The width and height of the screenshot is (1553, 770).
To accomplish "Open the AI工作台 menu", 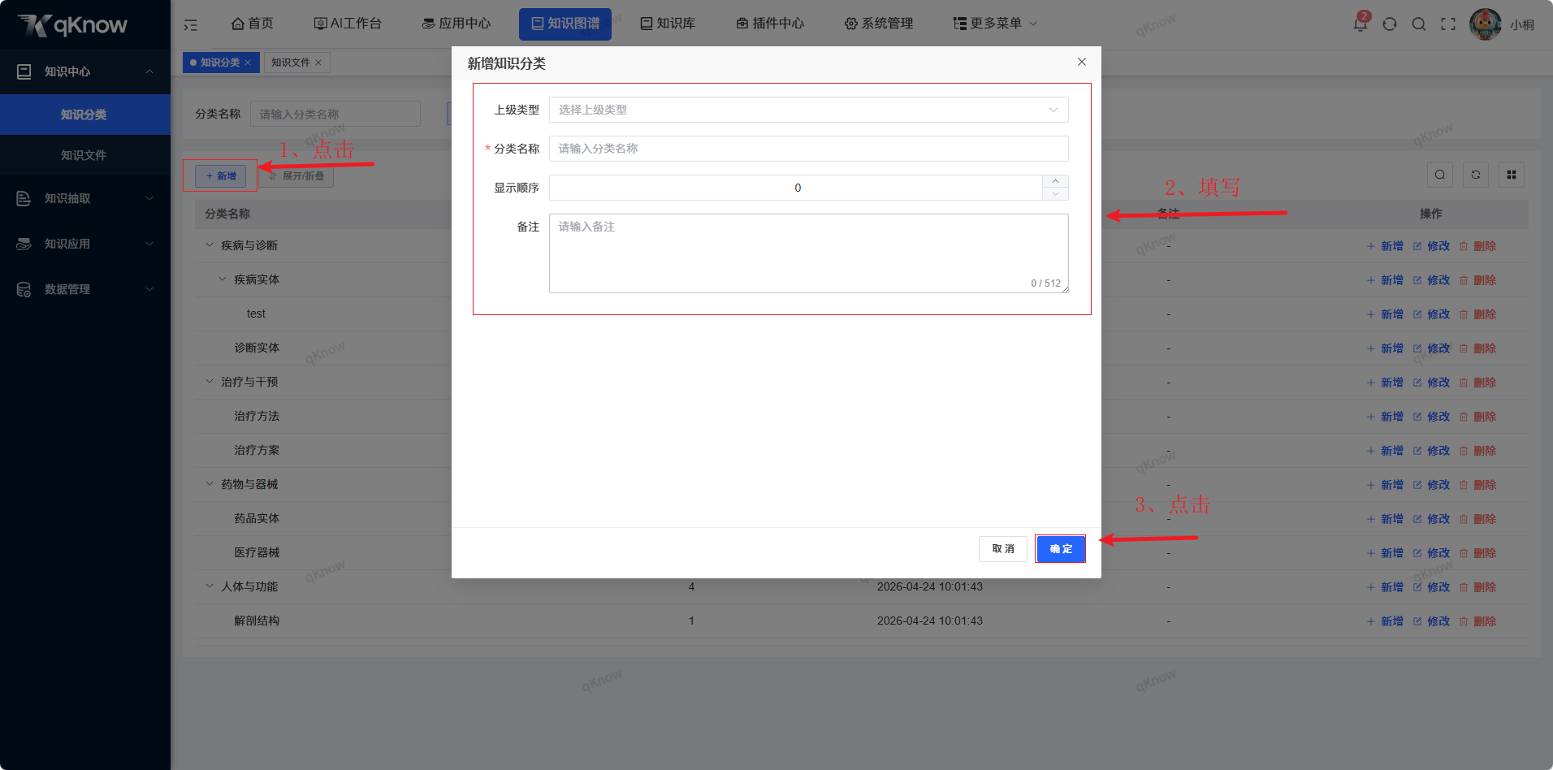I will pos(348,24).
